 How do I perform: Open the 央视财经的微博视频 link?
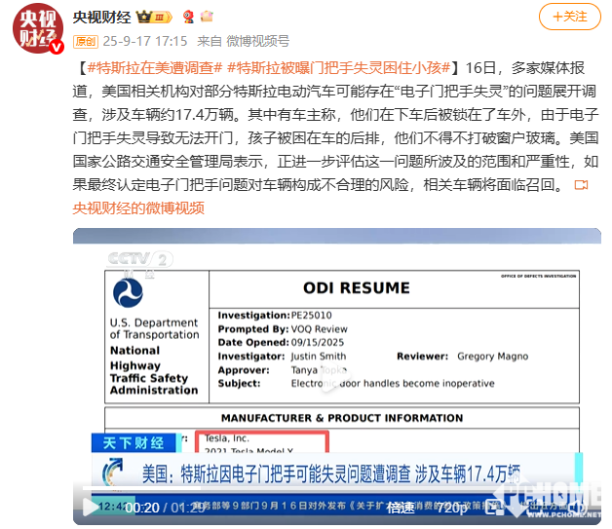(138, 208)
